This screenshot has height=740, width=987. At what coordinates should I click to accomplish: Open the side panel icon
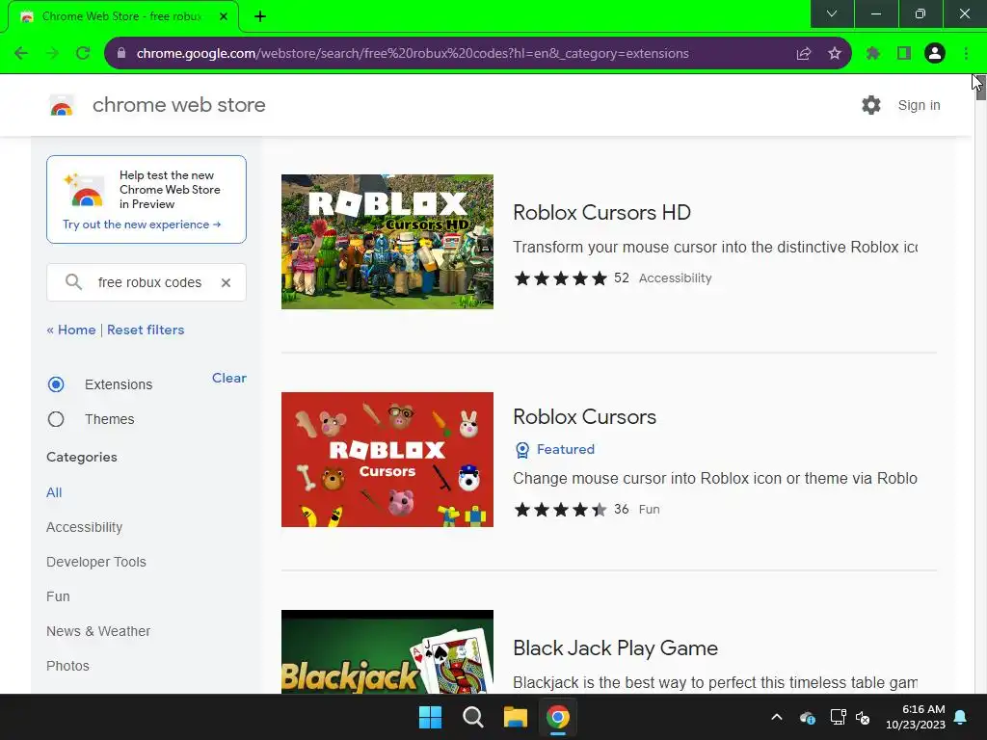(x=904, y=54)
